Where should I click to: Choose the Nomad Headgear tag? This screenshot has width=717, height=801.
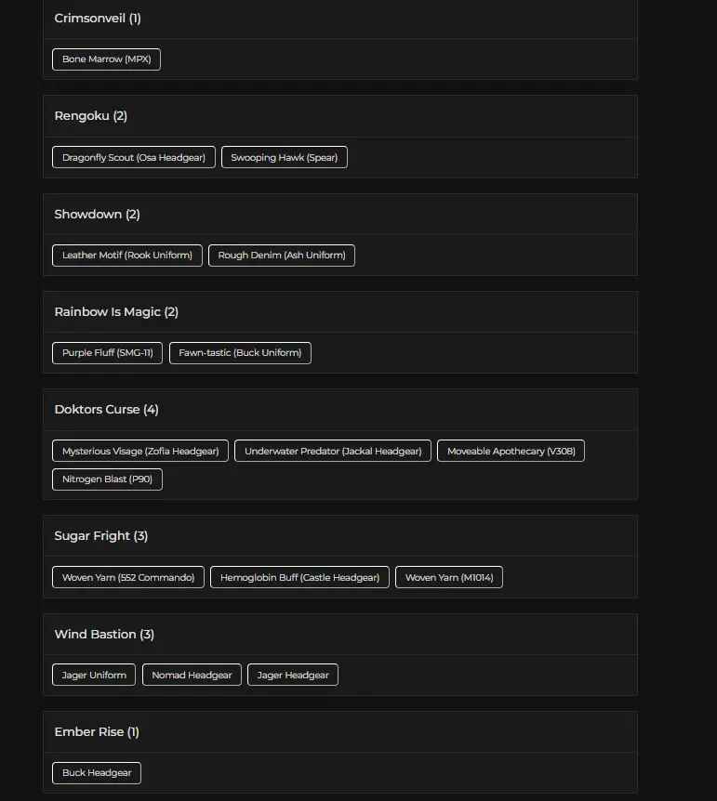[192, 675]
